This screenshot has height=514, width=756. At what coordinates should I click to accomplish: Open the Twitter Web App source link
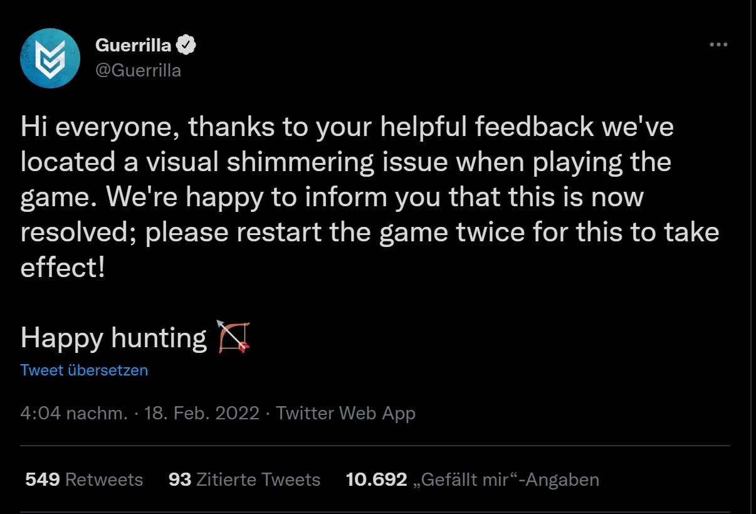pos(345,413)
